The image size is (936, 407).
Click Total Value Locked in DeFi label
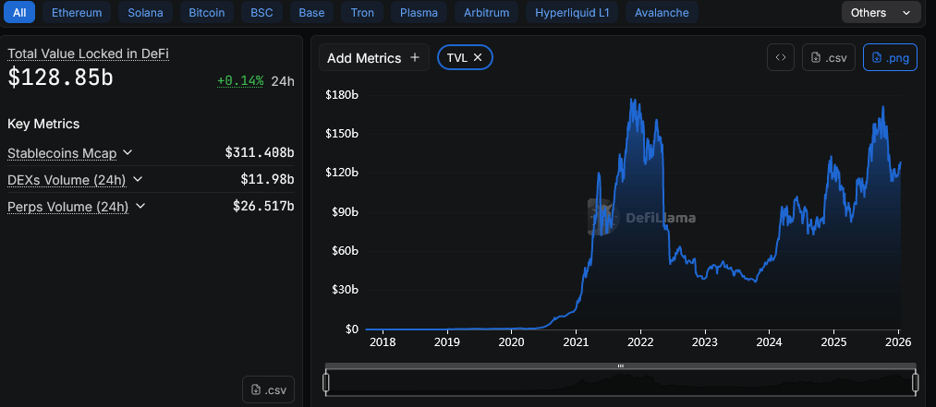pyautogui.click(x=88, y=54)
